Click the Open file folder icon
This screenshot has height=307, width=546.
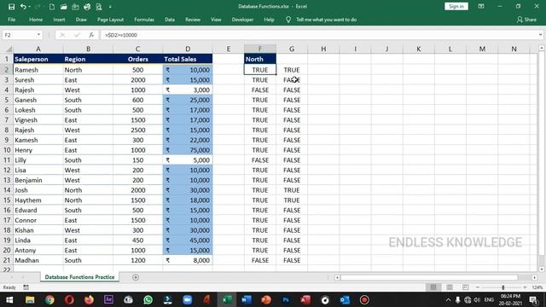(63, 7)
